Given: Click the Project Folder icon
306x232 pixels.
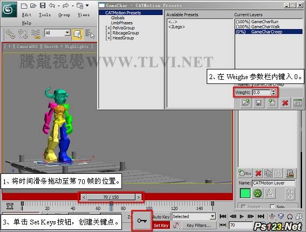Looking at the screenshot, I should [x=80, y=6].
